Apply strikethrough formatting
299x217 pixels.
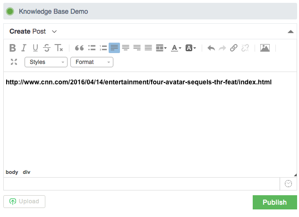(47, 48)
